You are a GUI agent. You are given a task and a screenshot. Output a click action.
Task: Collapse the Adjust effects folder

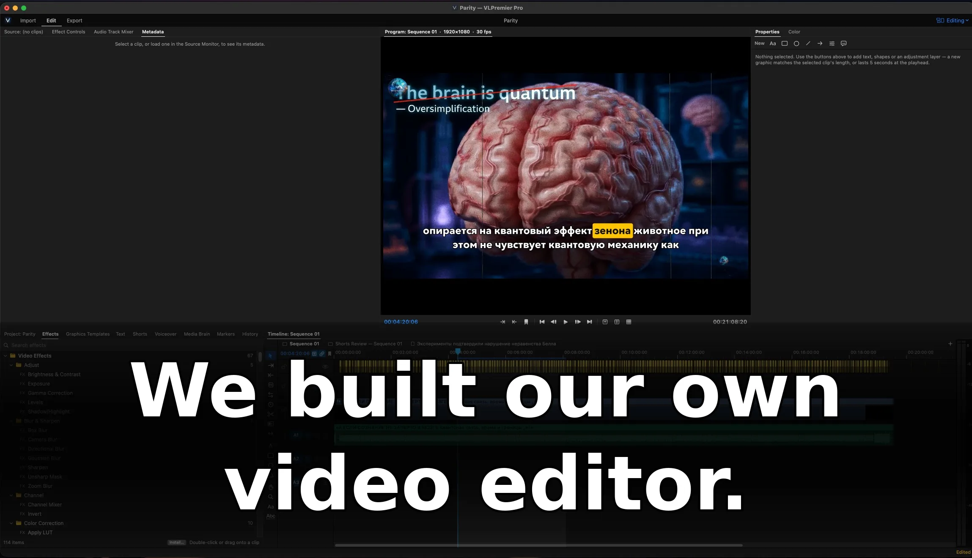tap(11, 365)
